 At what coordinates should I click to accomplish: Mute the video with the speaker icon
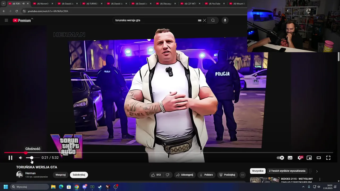[x=21, y=158]
